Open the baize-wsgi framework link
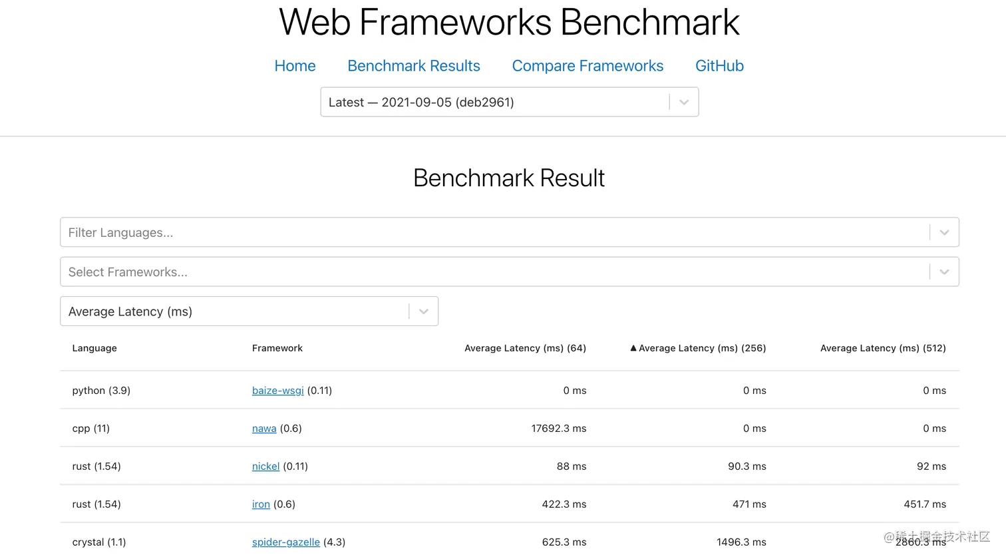Viewport: 1006px width, 559px height. 278,391
